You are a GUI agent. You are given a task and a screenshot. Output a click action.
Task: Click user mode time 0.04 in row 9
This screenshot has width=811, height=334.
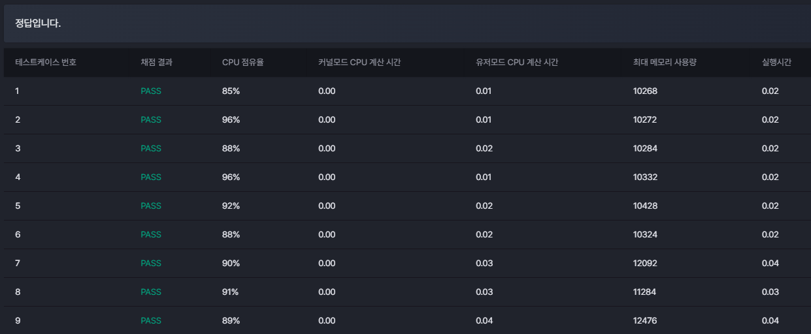coord(484,321)
